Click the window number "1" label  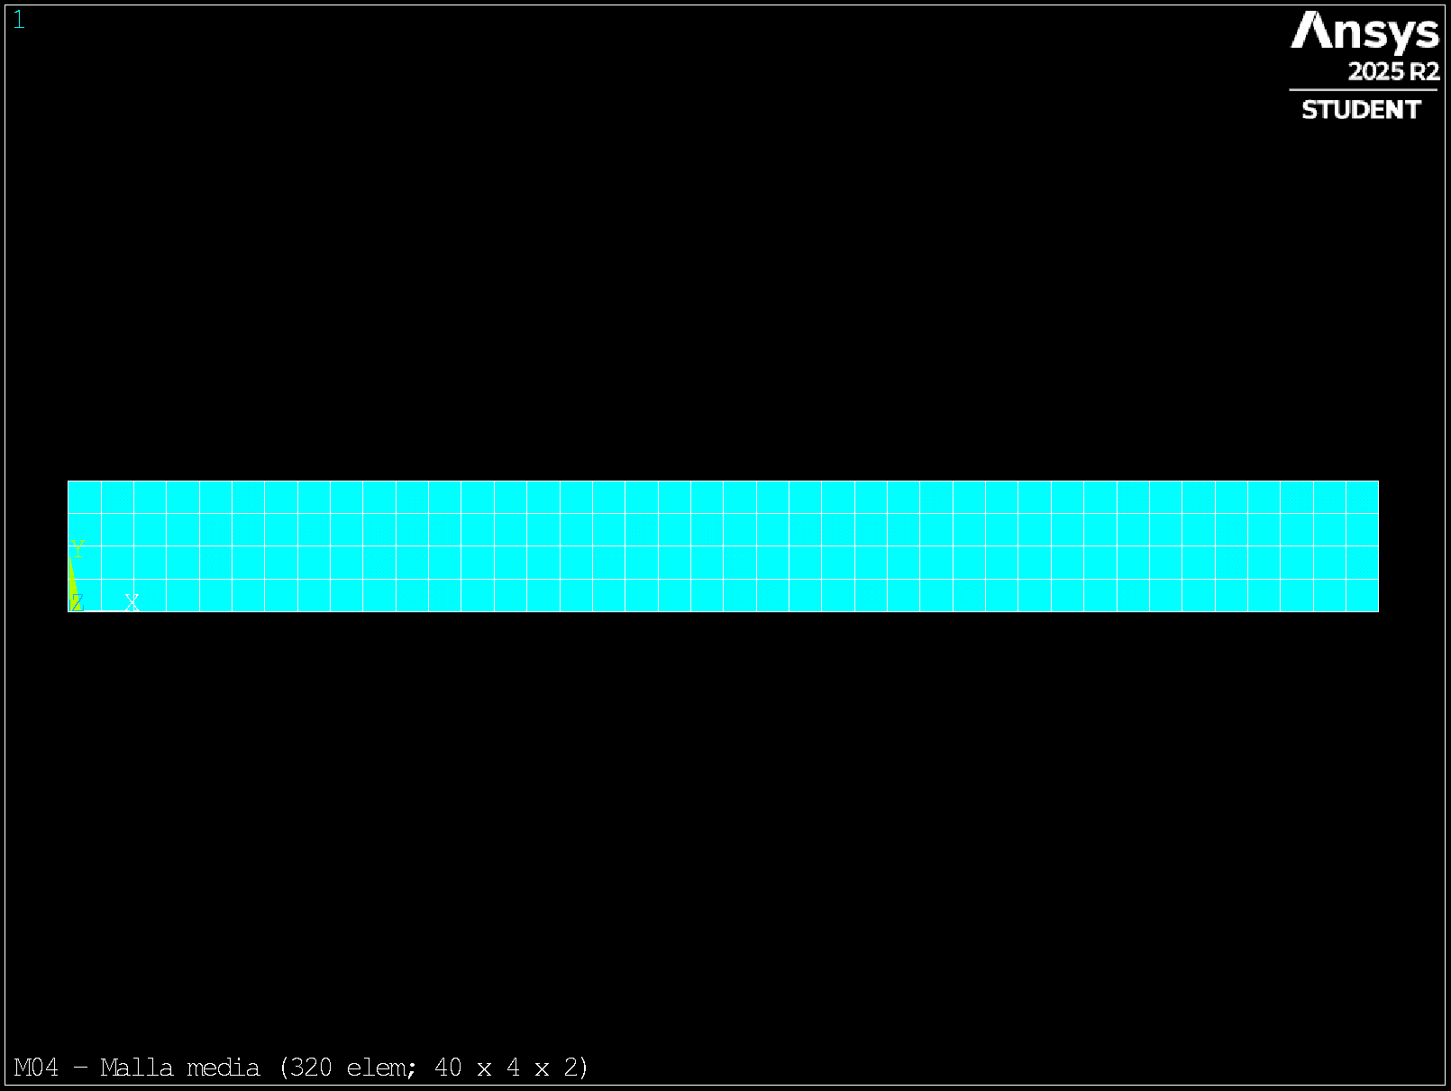coord(19,21)
